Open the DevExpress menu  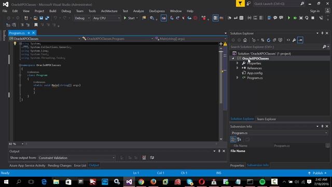click(157, 11)
